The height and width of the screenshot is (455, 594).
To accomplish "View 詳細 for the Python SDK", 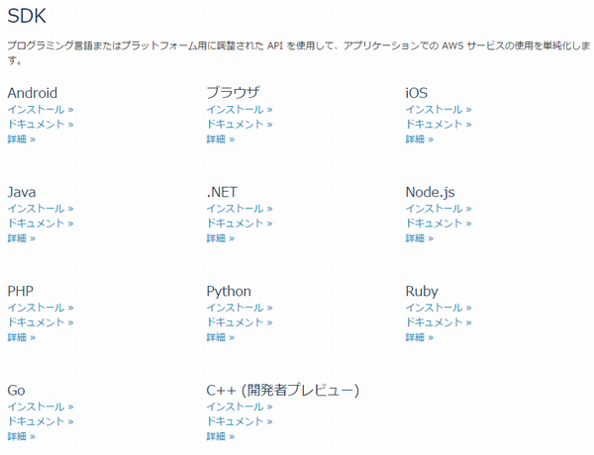I will point(220,337).
